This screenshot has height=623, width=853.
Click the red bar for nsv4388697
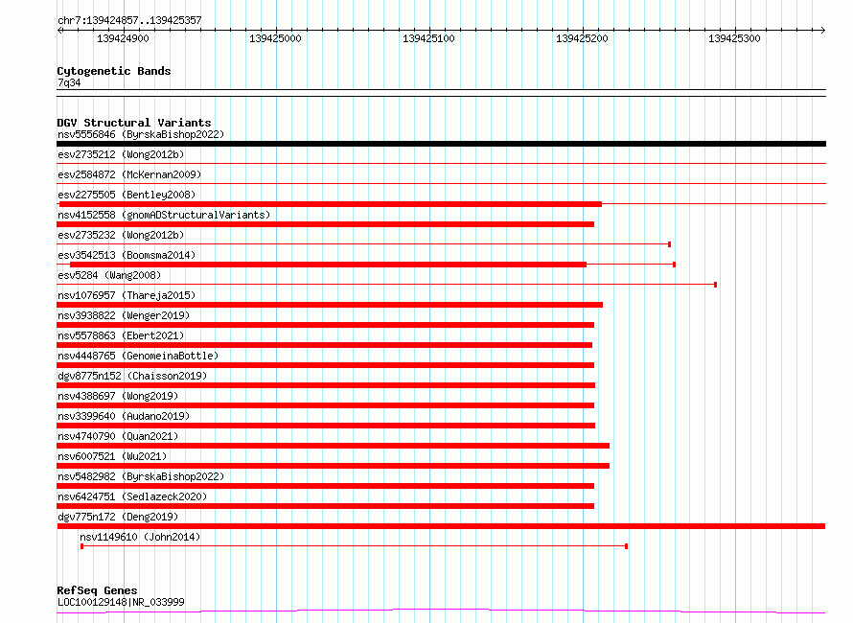point(325,405)
